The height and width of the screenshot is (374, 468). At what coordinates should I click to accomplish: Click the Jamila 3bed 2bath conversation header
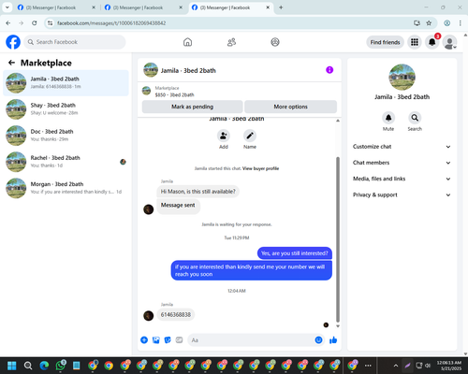188,70
